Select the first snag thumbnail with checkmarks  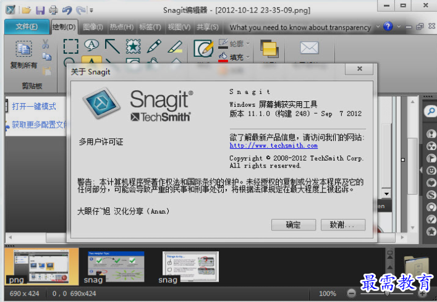coord(116,267)
